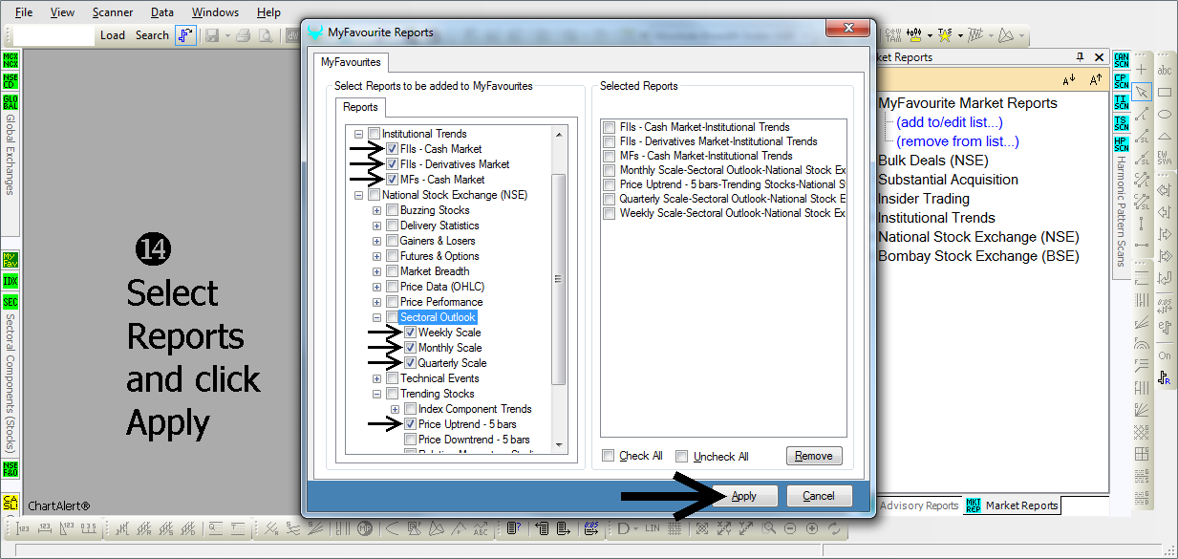Viewport: 1178px width, 559px height.
Task: Click the zoom-out minus icon in bottom toolbar
Action: [791, 527]
